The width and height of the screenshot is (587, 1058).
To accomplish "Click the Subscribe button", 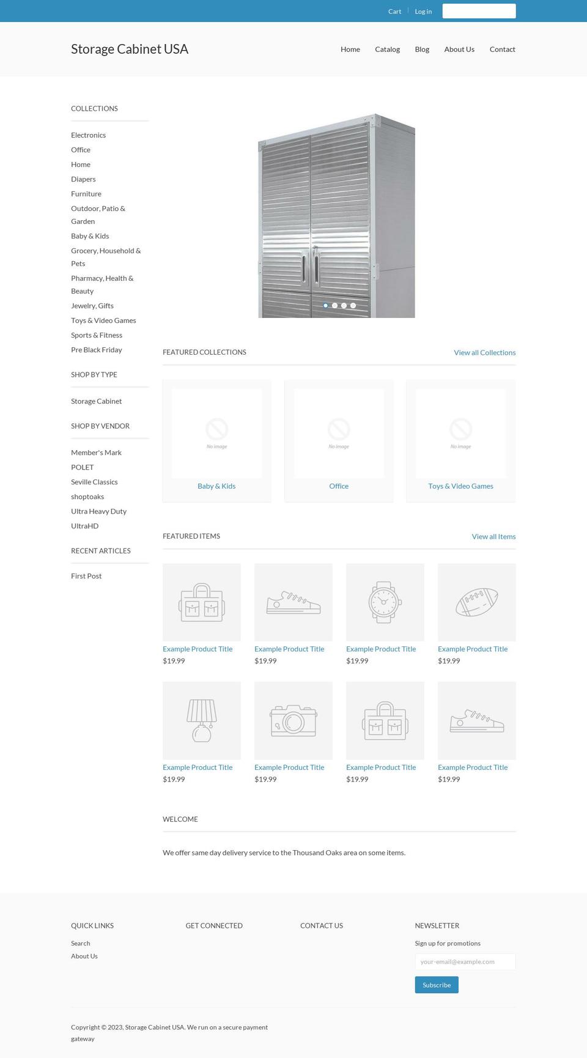I will [437, 985].
